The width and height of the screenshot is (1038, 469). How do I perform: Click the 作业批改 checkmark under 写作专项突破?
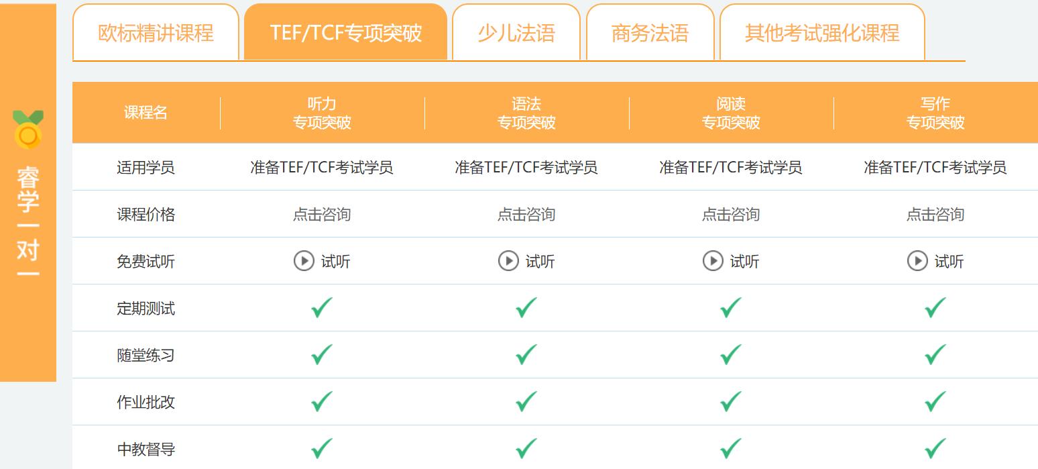(x=932, y=401)
